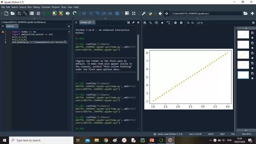Open the console pane options menu
The width and height of the screenshot is (256, 144).
pos(138,22)
